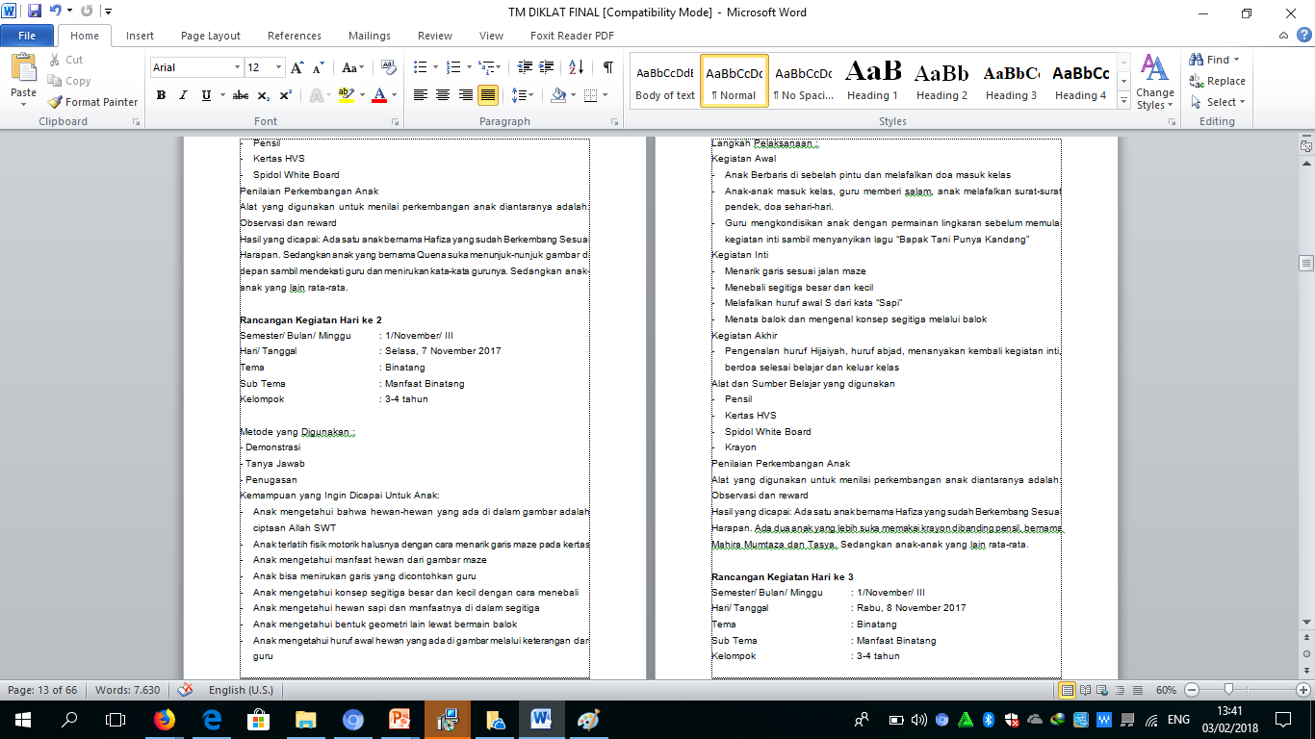Open the font size dropdown showing 12
The width and height of the screenshot is (1315, 739).
279,67
